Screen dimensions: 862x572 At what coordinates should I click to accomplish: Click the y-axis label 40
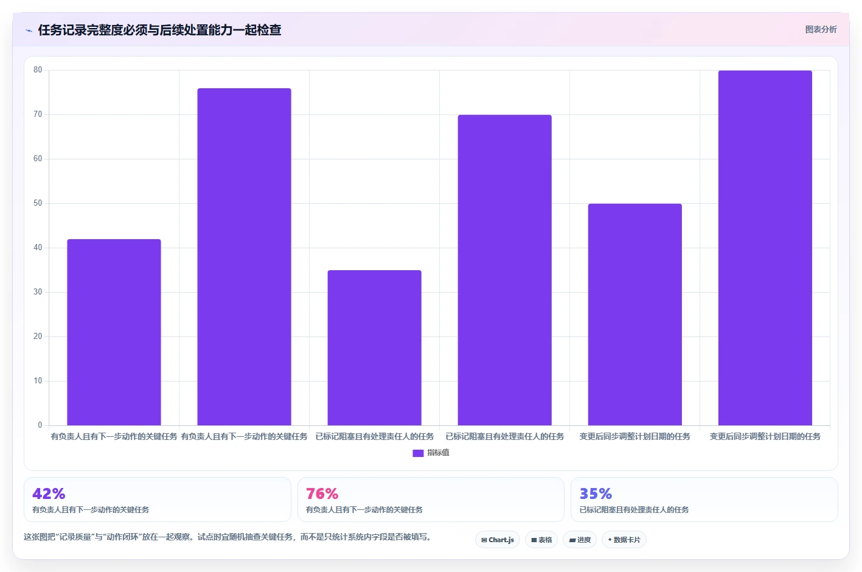pos(38,248)
